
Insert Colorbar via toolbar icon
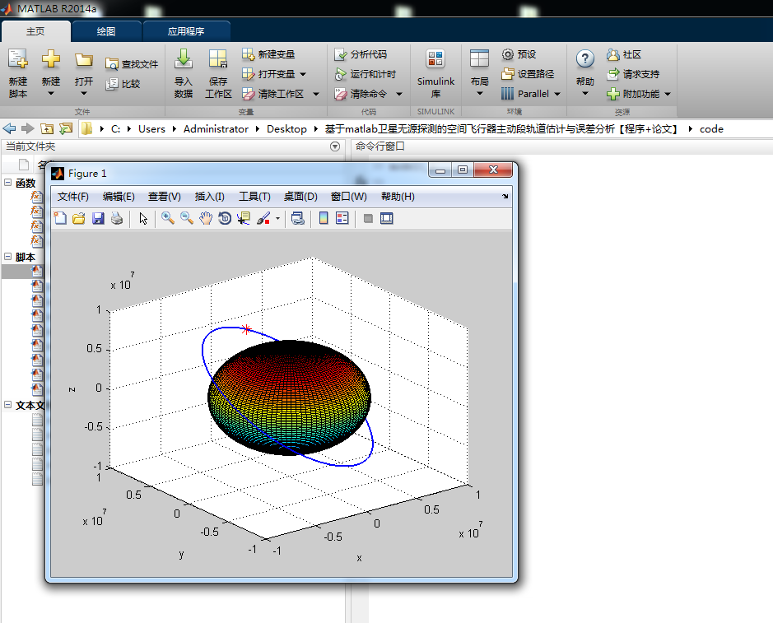click(x=324, y=218)
